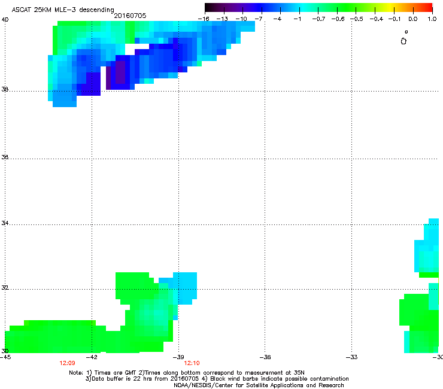
Task: Click the latitude label '34'
Action: point(5,223)
